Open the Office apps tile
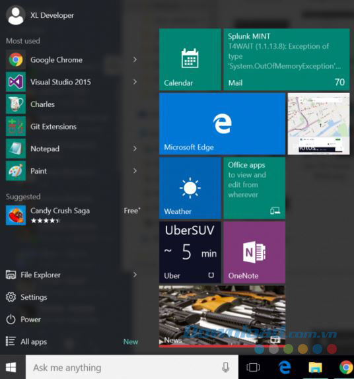This screenshot has height=379, width=354. click(x=254, y=188)
